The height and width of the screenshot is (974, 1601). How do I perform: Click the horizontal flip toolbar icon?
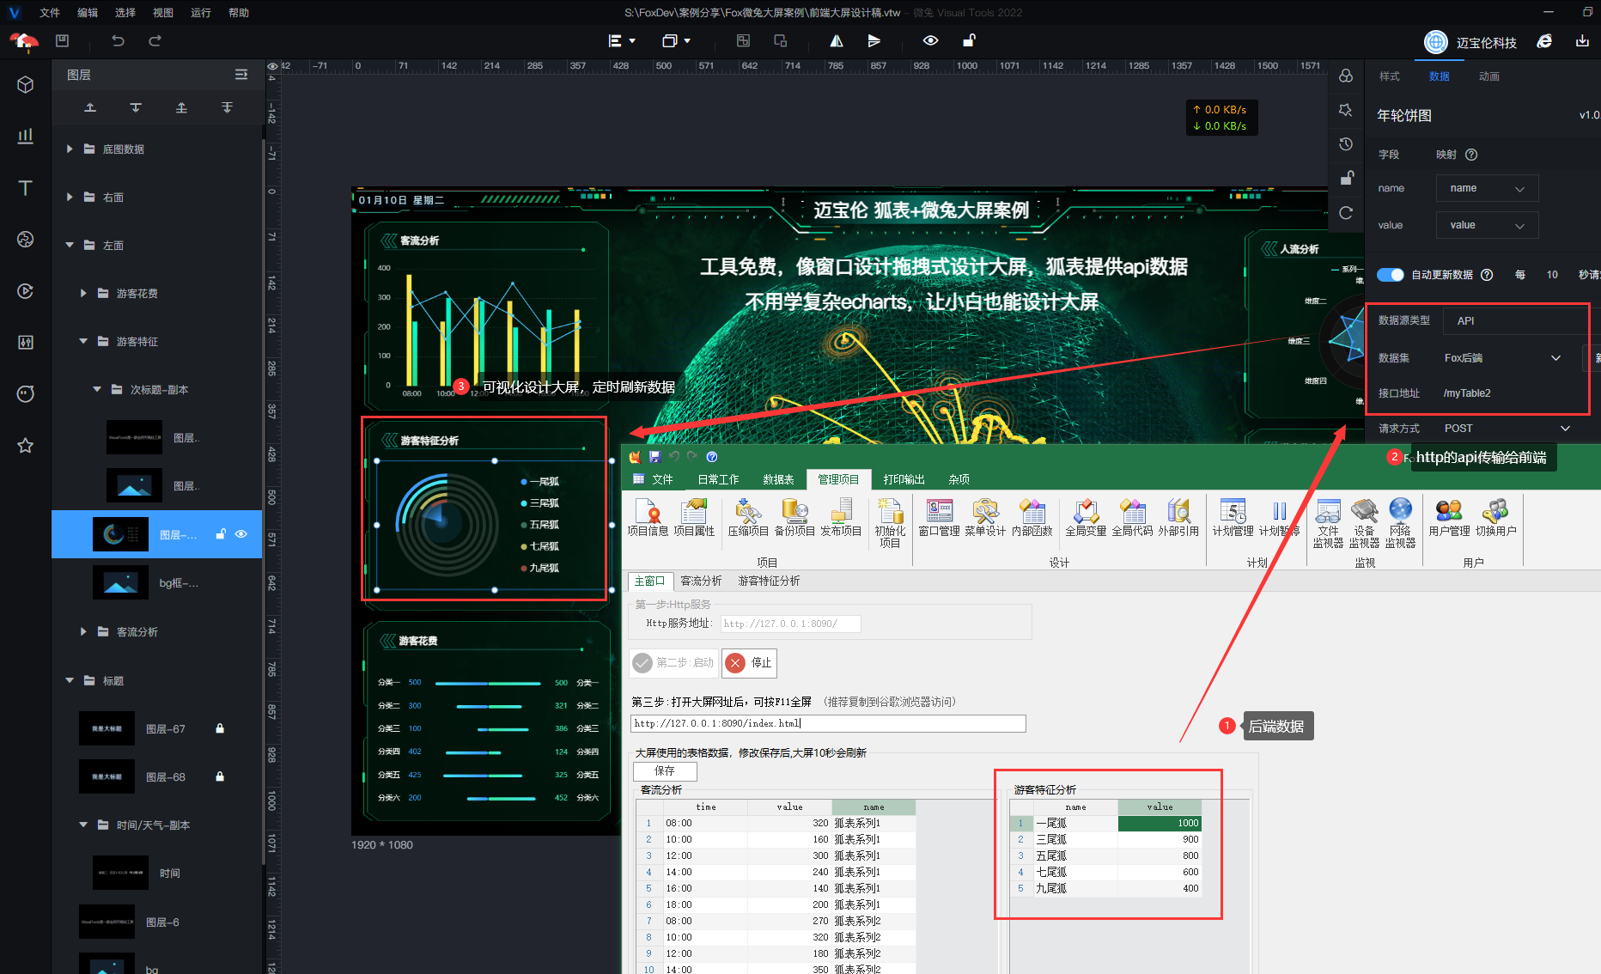[836, 40]
